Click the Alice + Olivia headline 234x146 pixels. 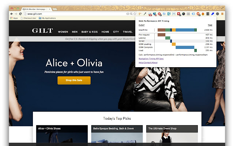(74, 63)
